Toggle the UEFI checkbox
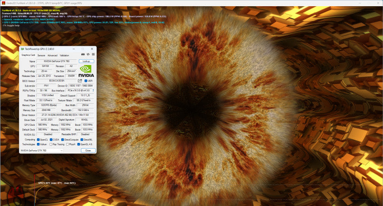Screen dimensions: 383x206 [x=86, y=81]
